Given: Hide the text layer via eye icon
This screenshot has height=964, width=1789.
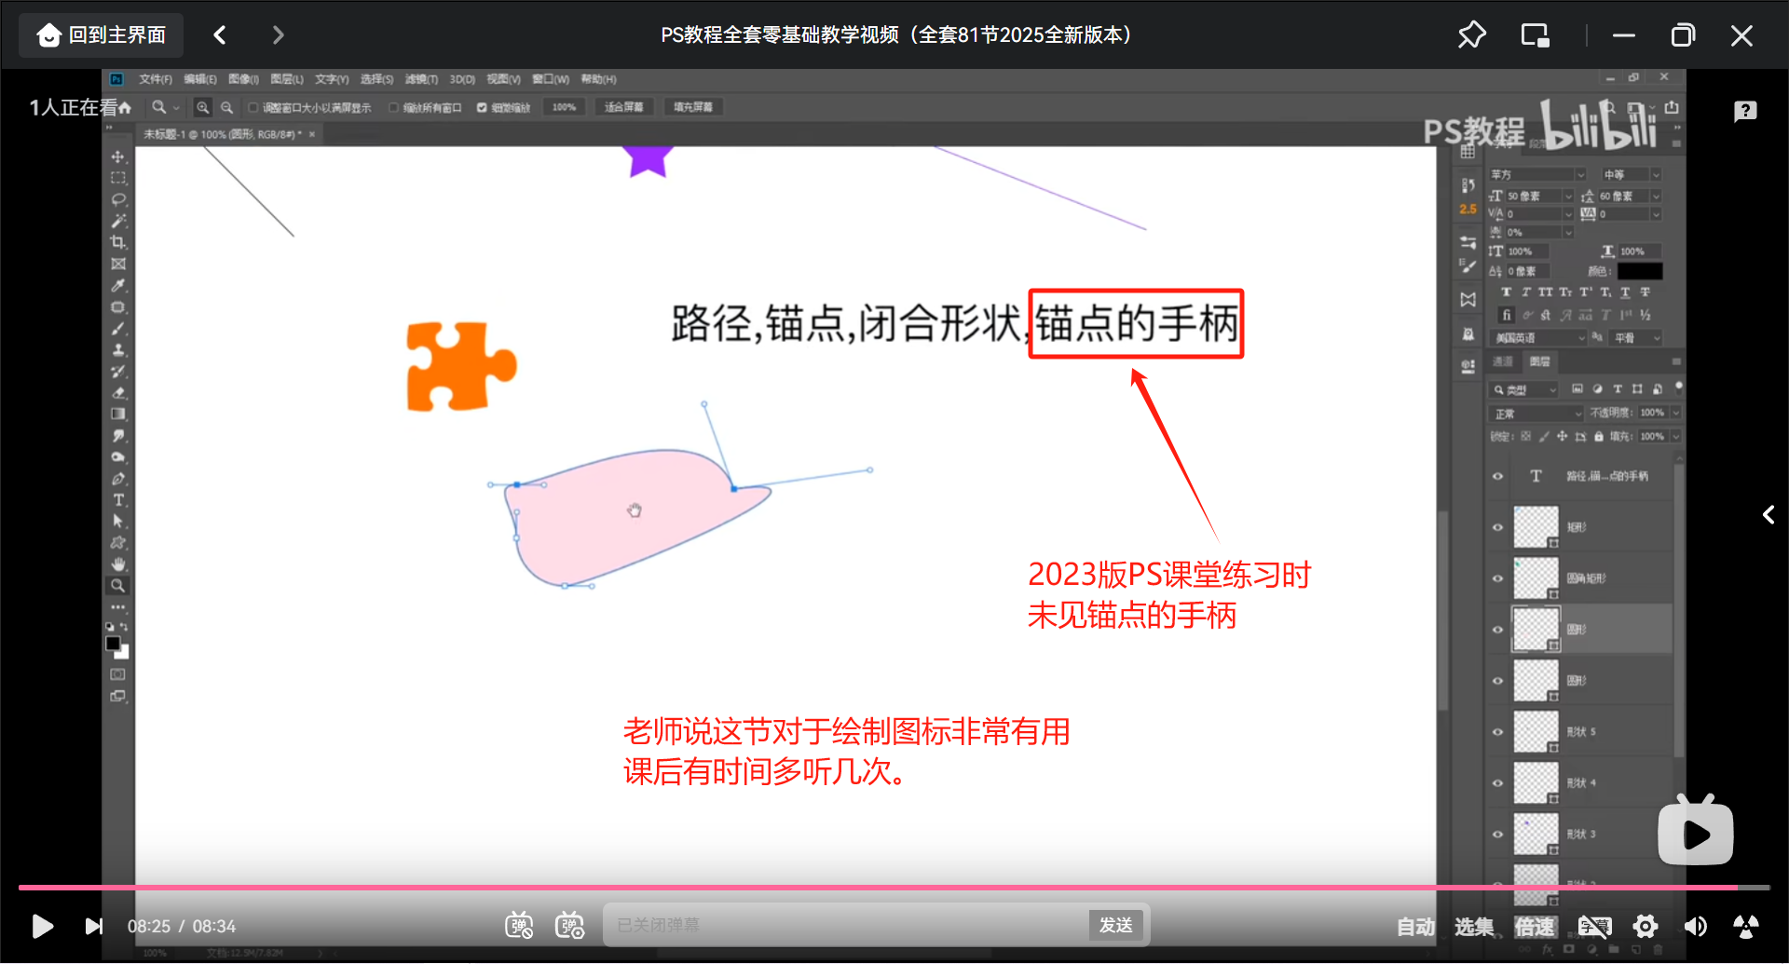Looking at the screenshot, I should coord(1497,476).
